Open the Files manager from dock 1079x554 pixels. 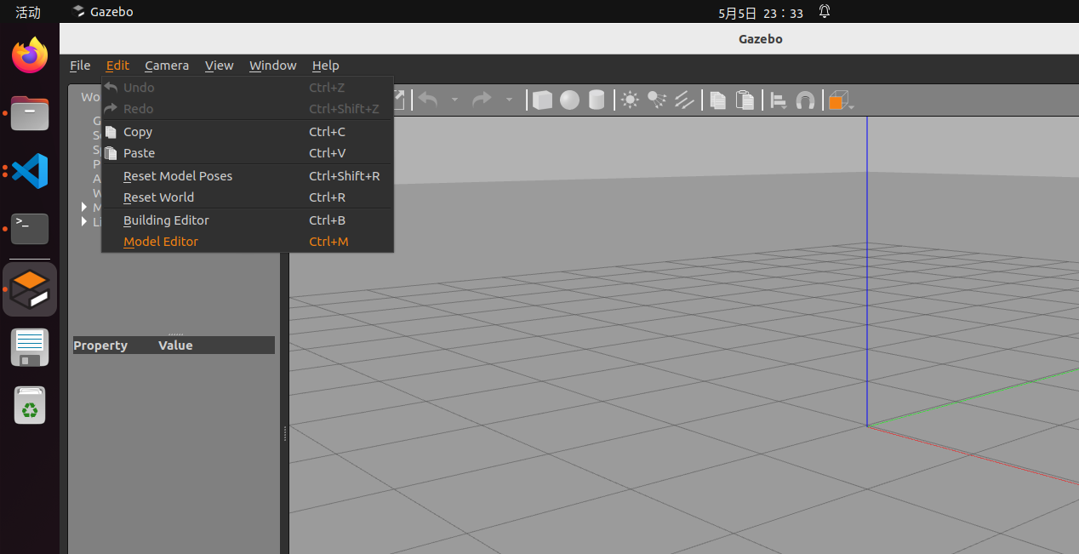pyautogui.click(x=30, y=113)
